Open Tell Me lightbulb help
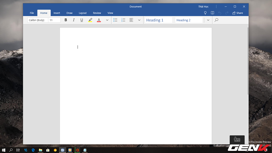The width and height of the screenshot is (272, 153). 205,13
